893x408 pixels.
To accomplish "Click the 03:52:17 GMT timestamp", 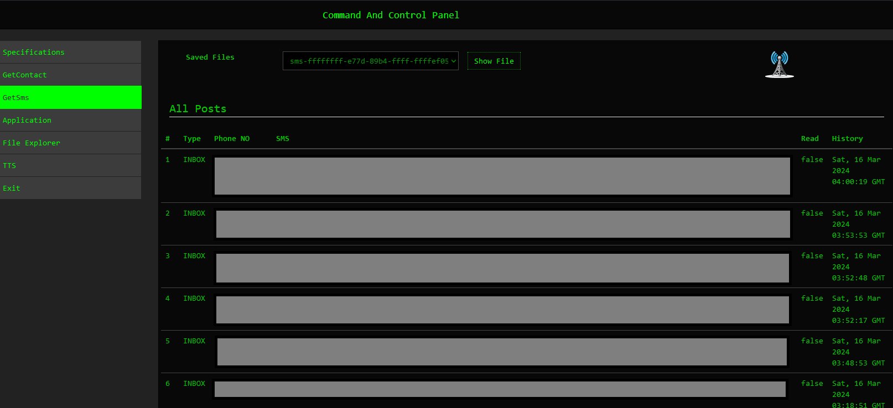I will click(858, 321).
